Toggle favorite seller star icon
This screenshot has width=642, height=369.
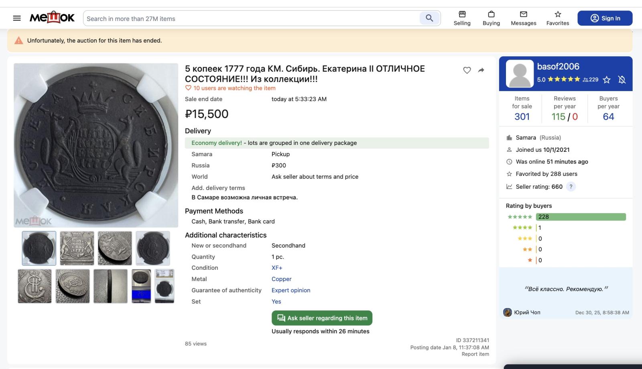pos(607,80)
